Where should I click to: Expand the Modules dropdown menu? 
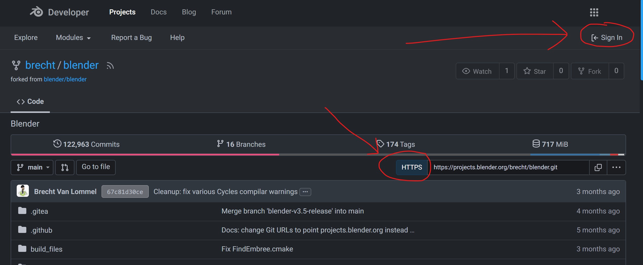(73, 38)
